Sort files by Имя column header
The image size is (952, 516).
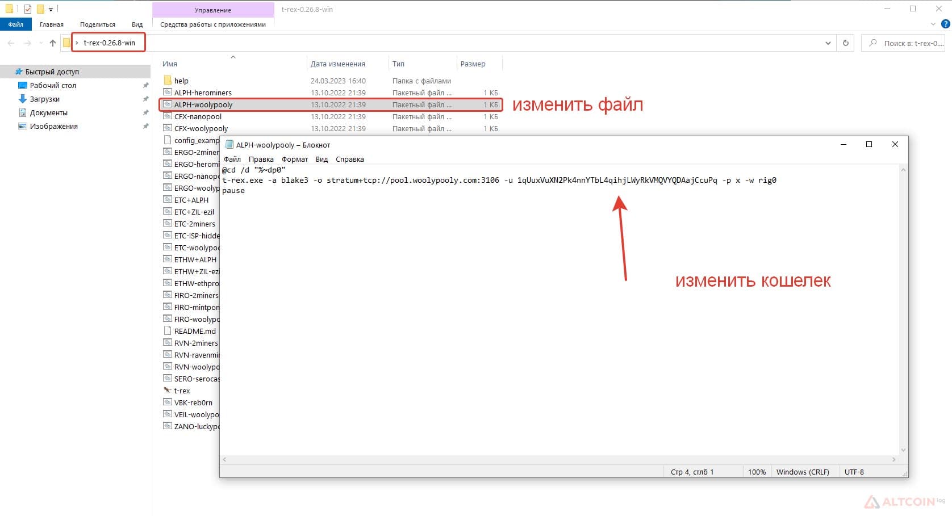click(170, 64)
